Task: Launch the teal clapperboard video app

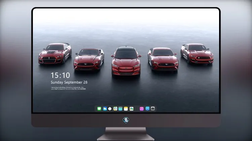Action: [x=120, y=109]
